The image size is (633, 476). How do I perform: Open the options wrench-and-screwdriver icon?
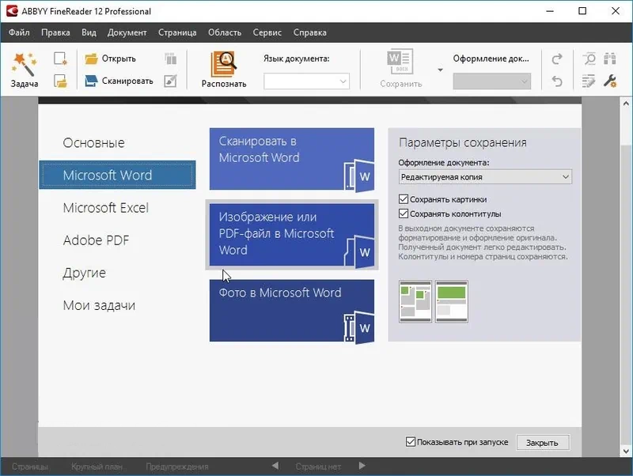[610, 81]
